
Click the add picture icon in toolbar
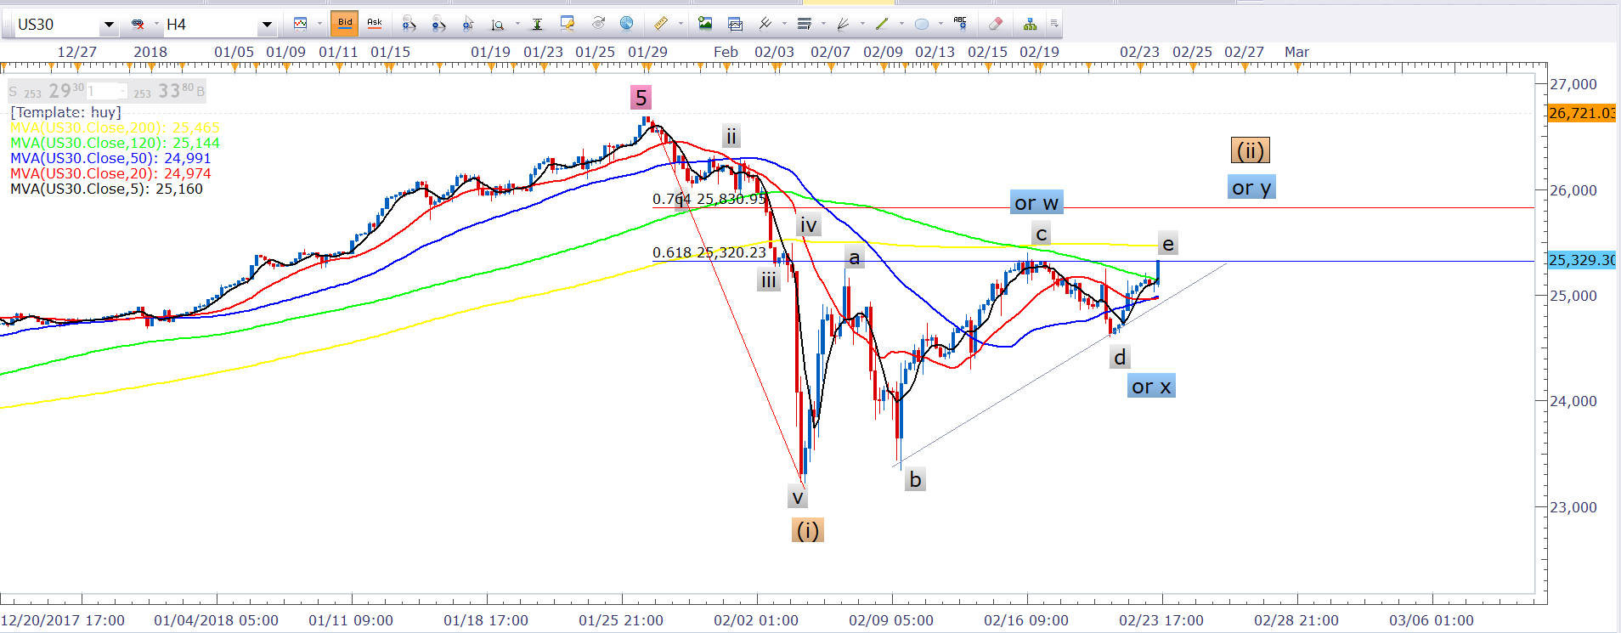pyautogui.click(x=705, y=24)
